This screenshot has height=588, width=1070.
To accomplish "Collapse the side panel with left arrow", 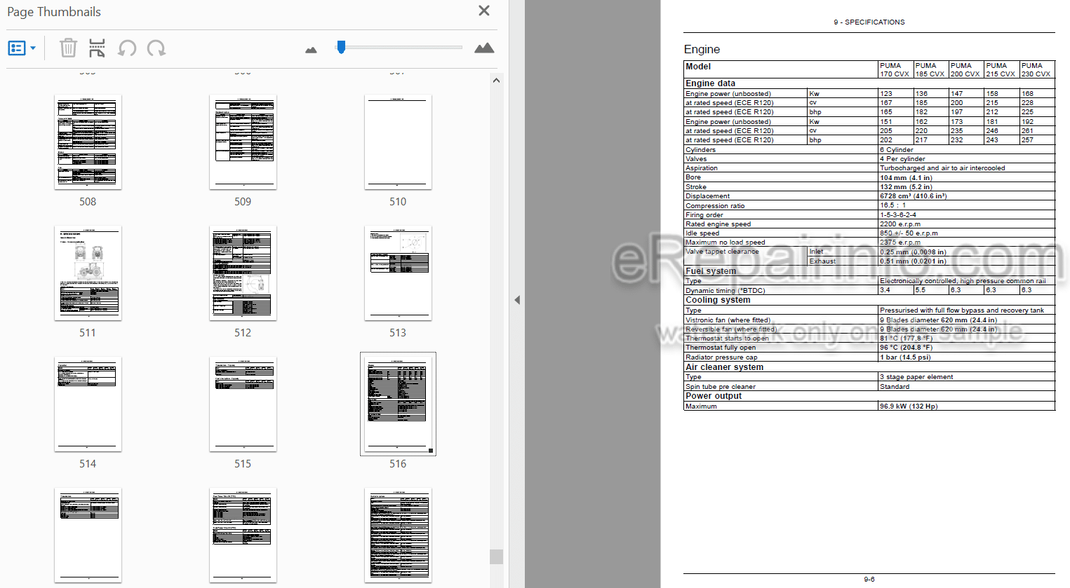I will [x=517, y=300].
